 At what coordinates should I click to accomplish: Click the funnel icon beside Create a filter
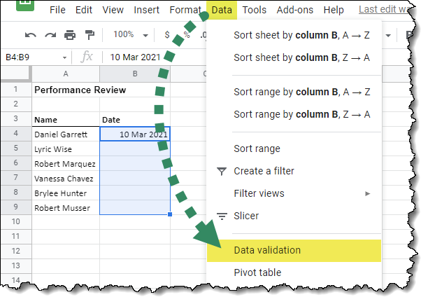click(x=222, y=171)
